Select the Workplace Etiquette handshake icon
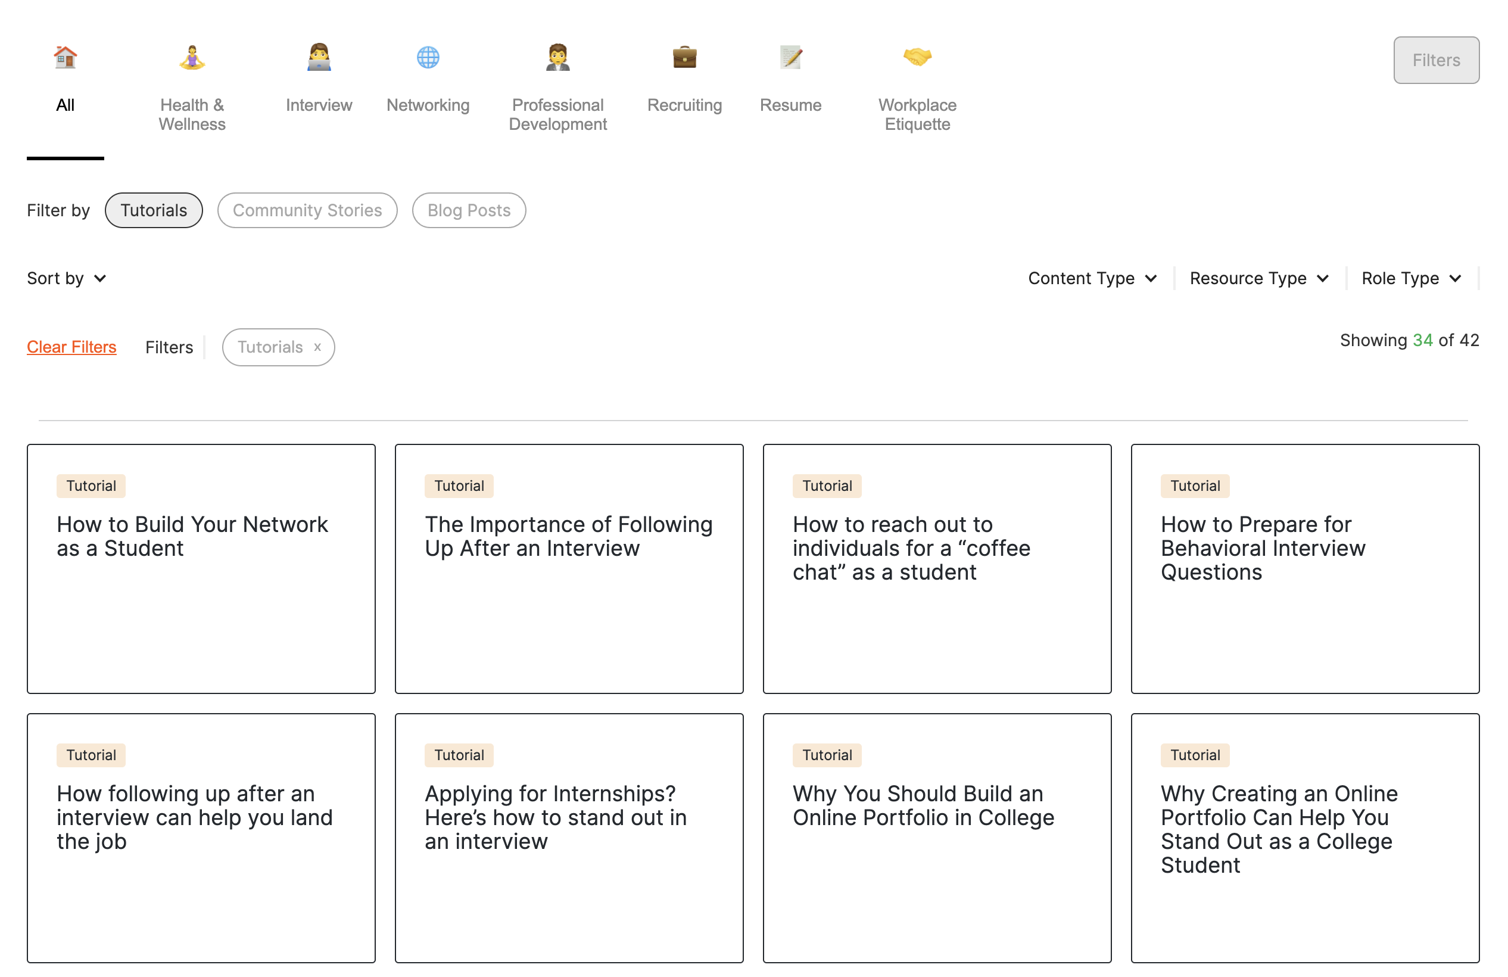The width and height of the screenshot is (1508, 977). coord(917,58)
